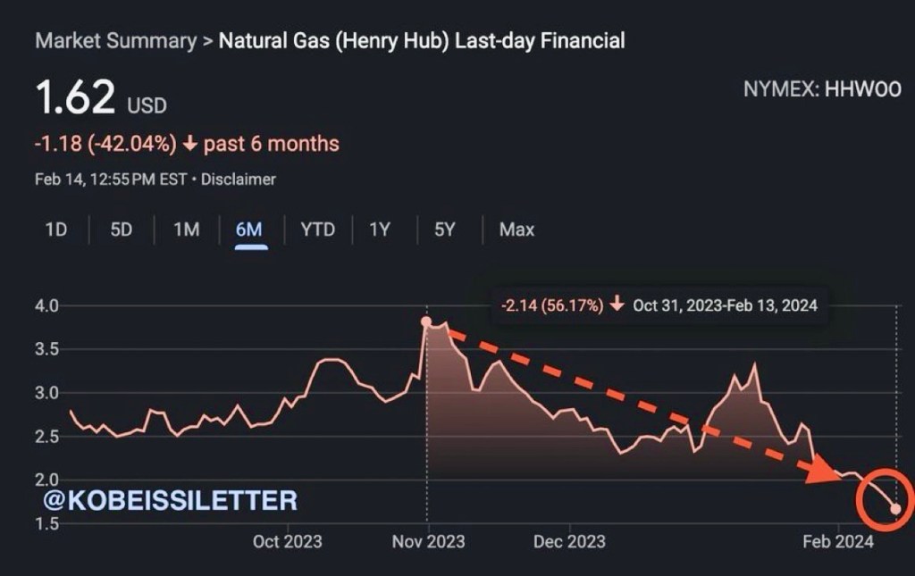The width and height of the screenshot is (915, 576).
Task: Click the down arrow in the chart tooltip
Action: pos(617,305)
